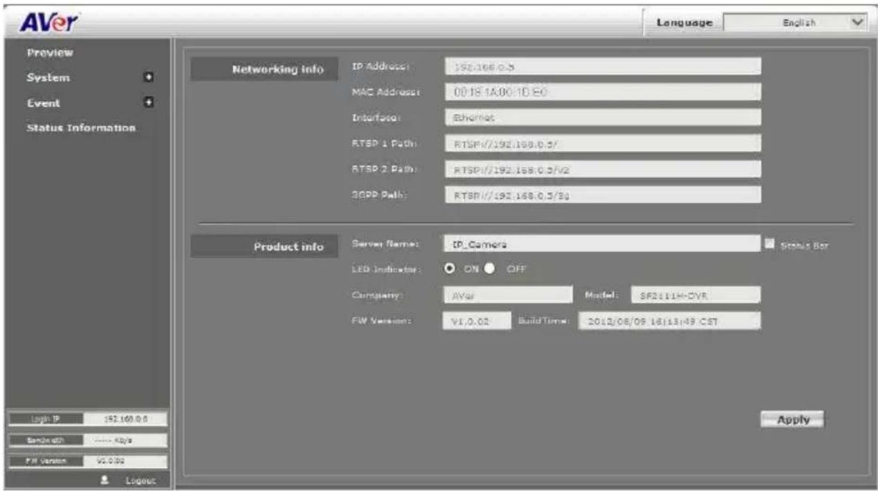
Task: Click the user icon beside Logout
Action: click(104, 480)
